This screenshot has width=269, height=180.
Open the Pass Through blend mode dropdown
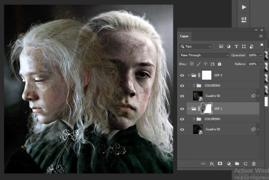point(204,55)
